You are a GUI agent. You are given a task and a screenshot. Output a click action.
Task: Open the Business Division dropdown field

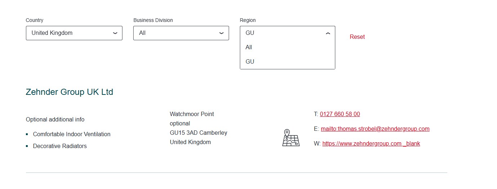pos(181,33)
